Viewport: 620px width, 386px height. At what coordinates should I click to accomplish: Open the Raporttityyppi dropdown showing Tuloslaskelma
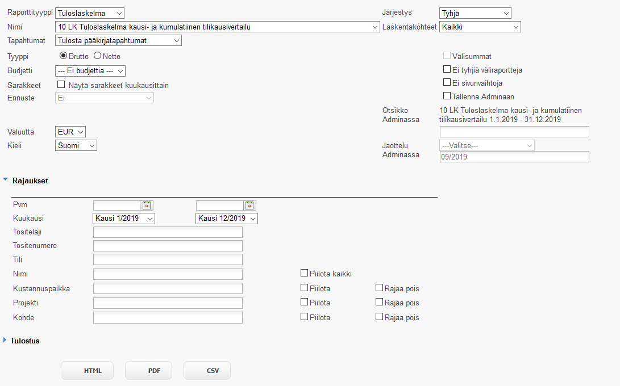(x=90, y=13)
